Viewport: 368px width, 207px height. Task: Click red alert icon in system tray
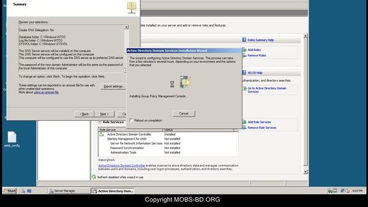[x=347, y=191]
